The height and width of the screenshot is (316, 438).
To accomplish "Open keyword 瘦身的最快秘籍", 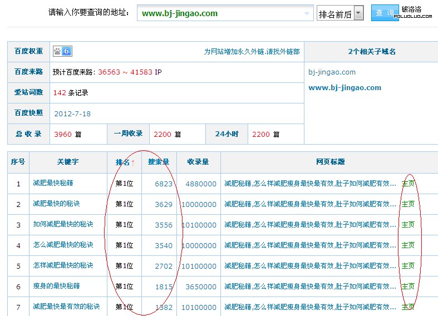I will [x=56, y=286].
